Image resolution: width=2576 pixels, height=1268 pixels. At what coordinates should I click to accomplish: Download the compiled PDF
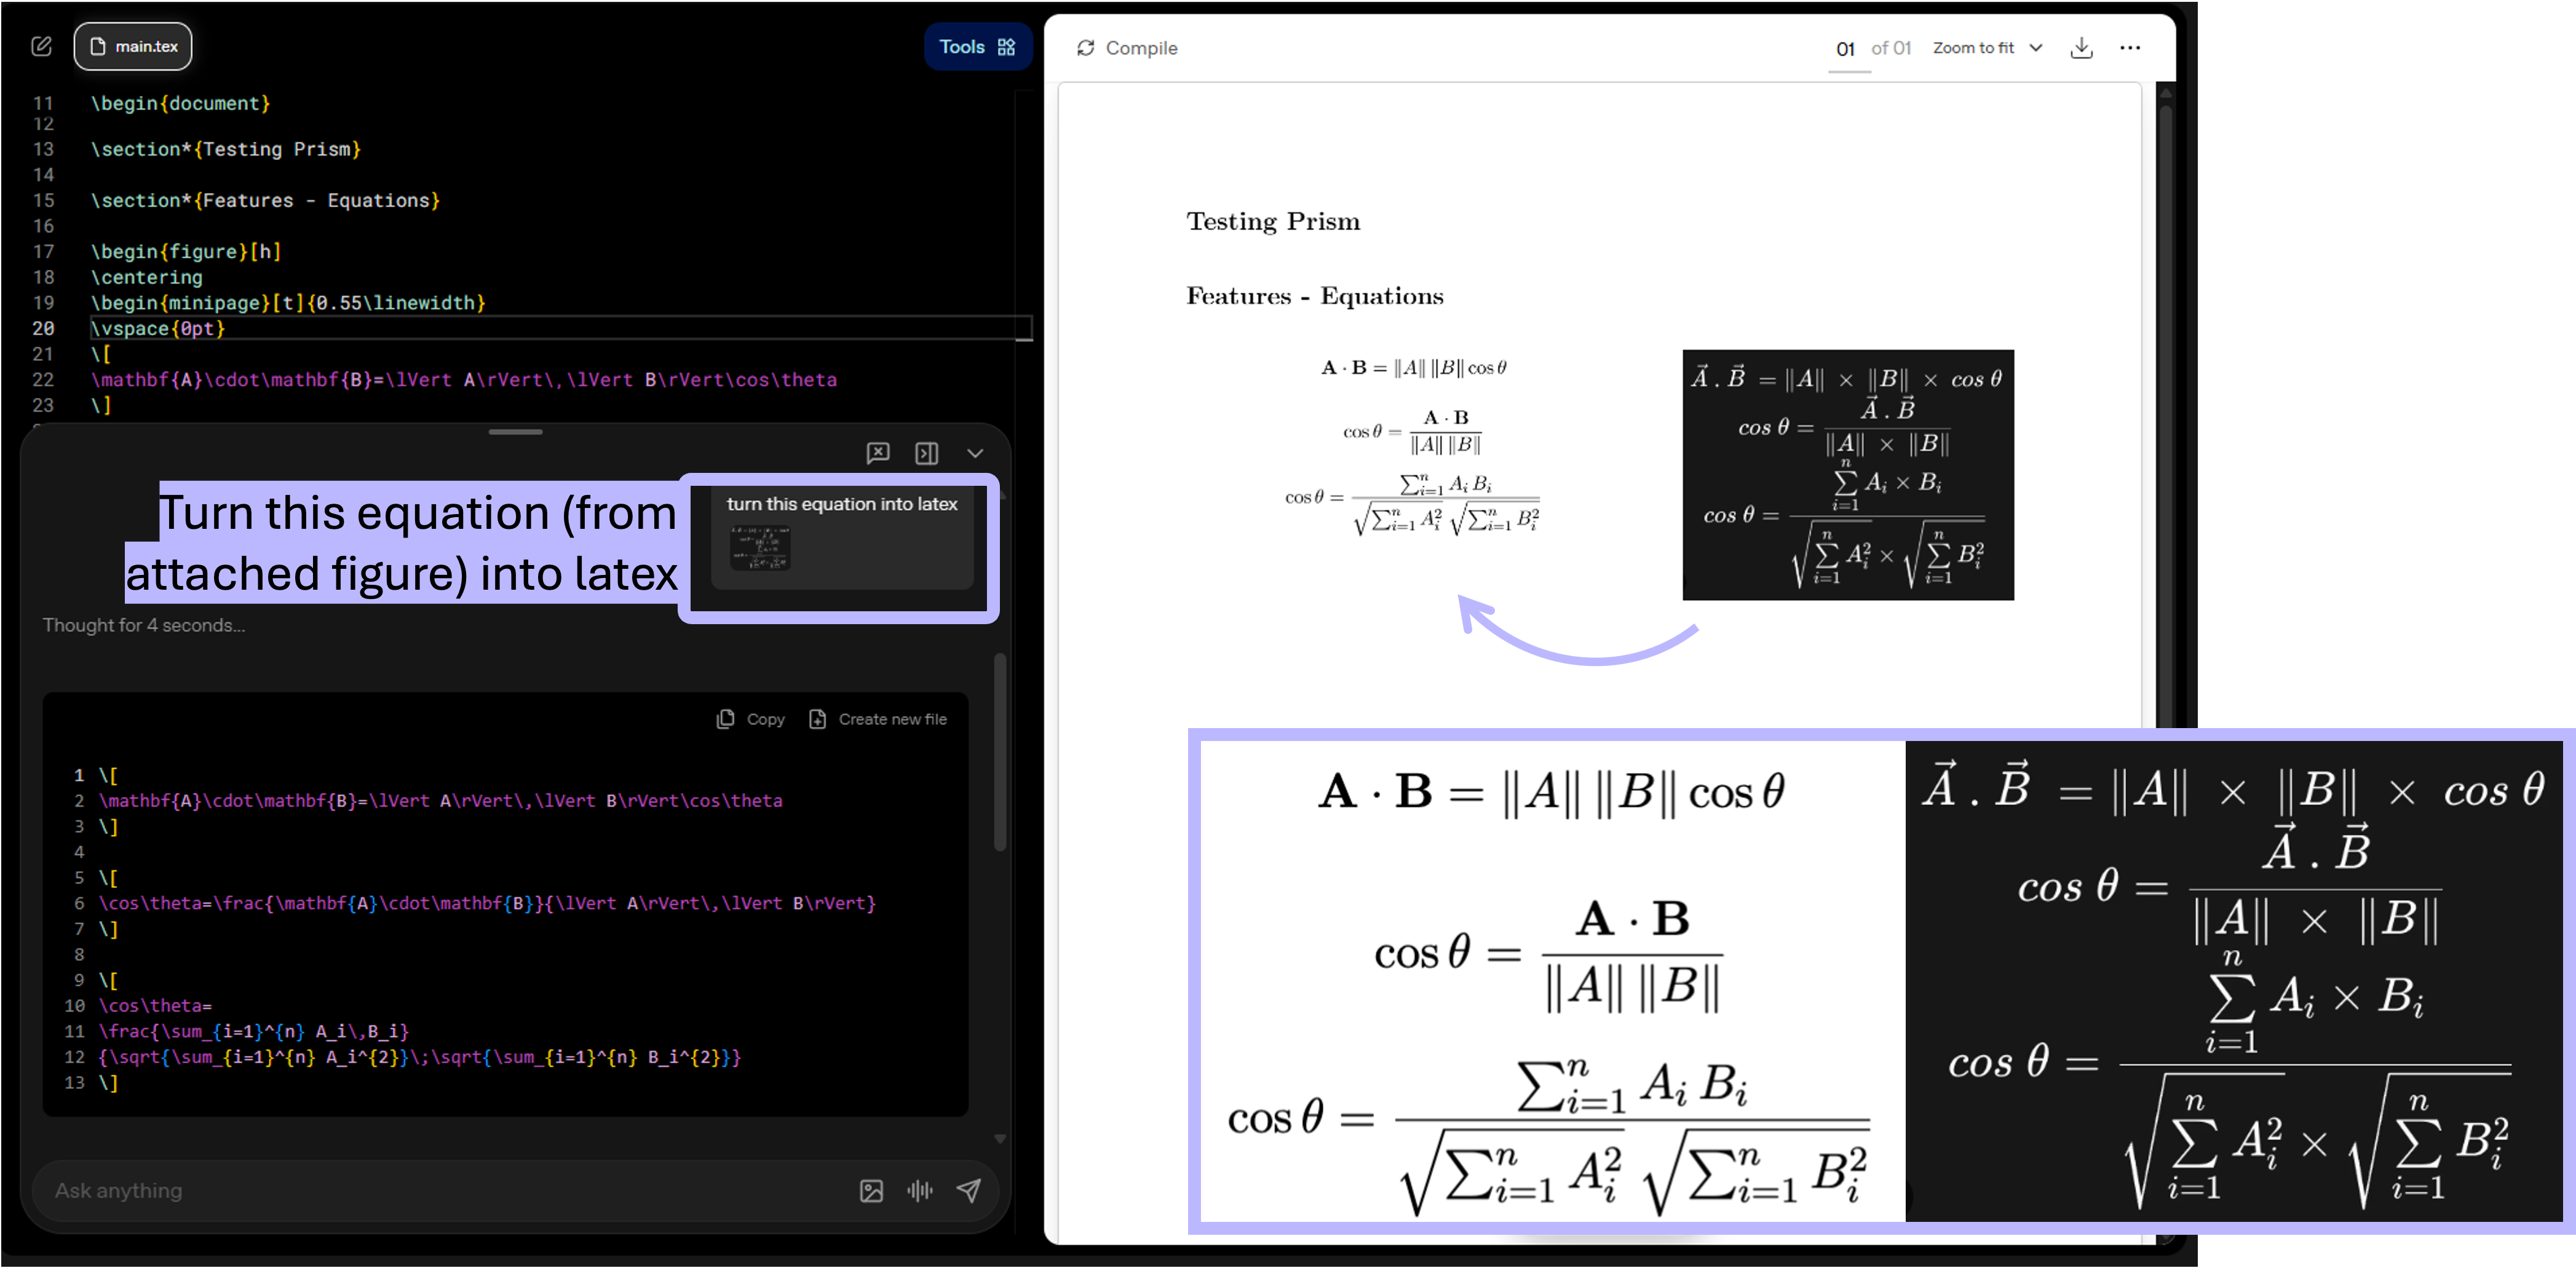(x=2081, y=48)
